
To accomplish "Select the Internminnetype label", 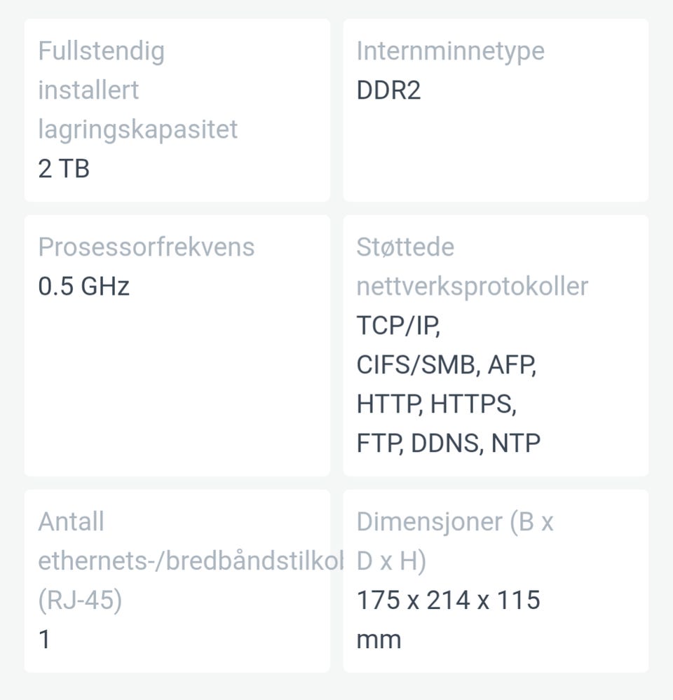I will [450, 51].
